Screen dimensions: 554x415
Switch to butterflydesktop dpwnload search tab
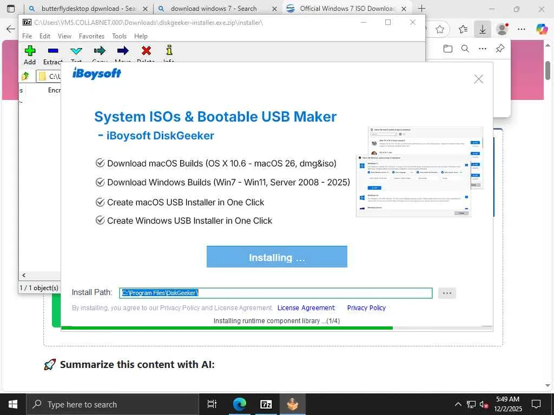88,9
